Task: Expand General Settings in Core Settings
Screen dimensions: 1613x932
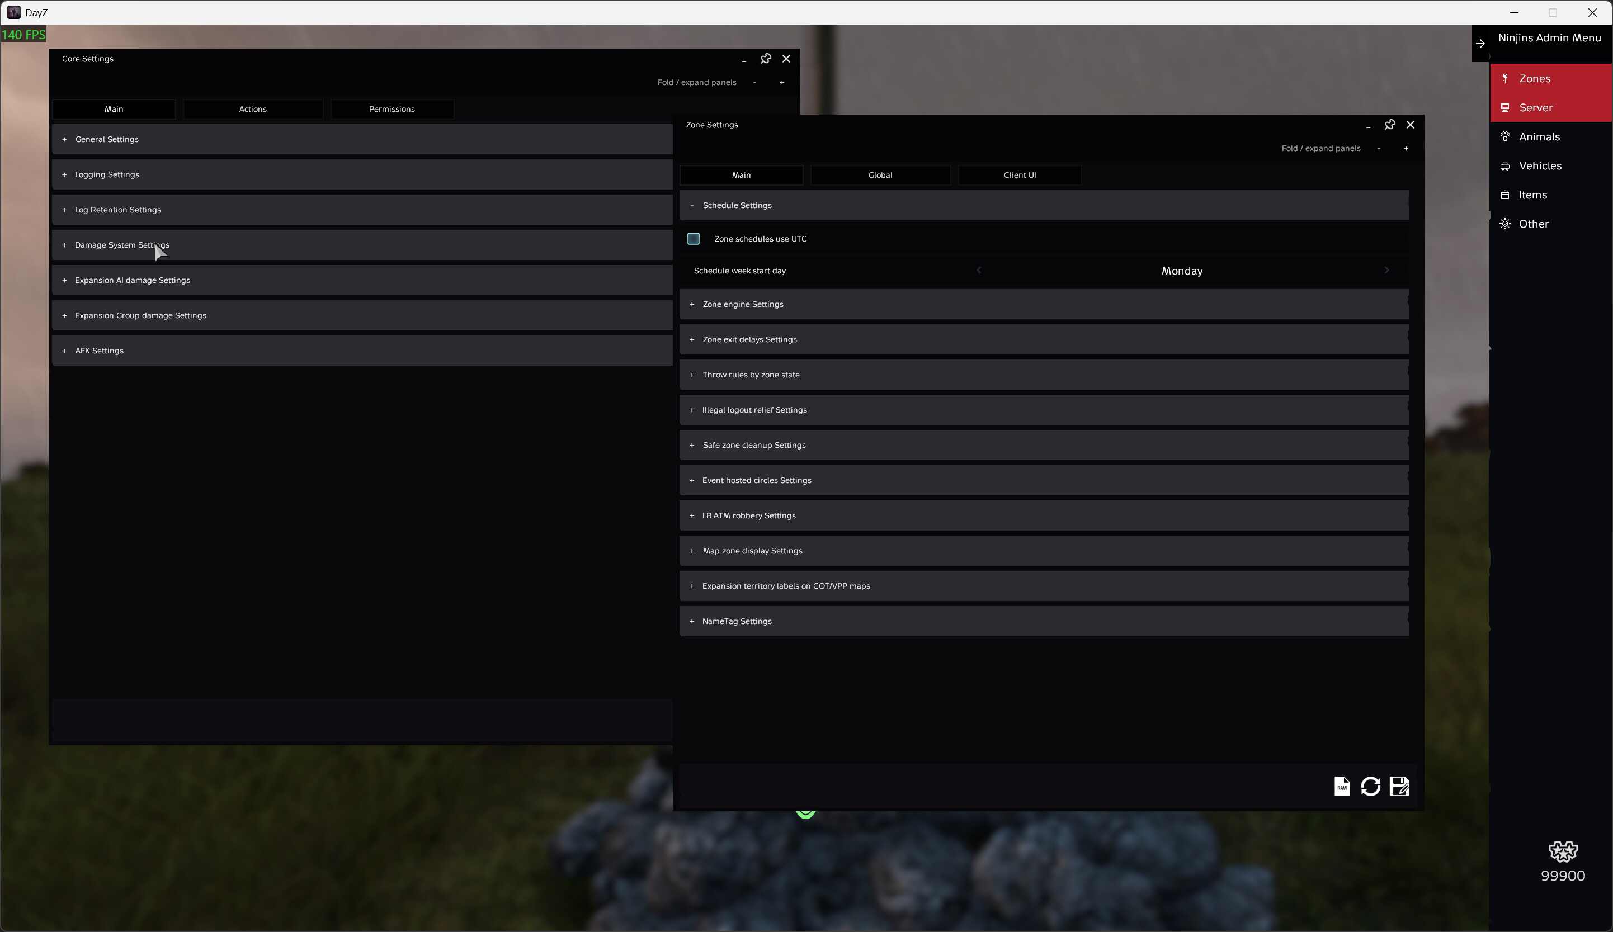Action: (x=362, y=139)
